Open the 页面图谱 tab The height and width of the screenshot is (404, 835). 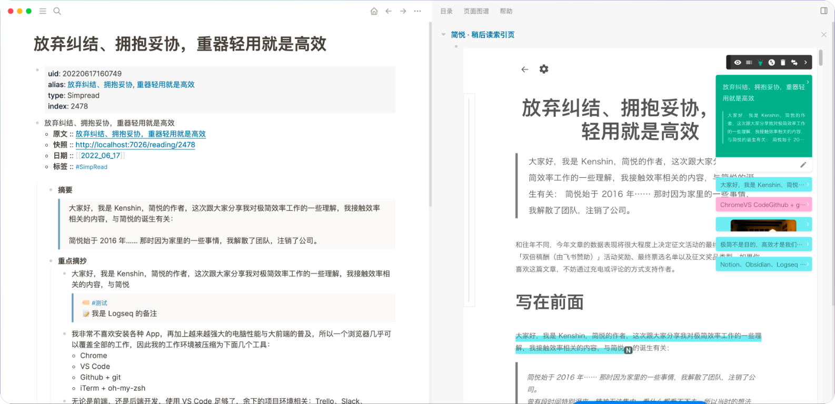point(476,11)
